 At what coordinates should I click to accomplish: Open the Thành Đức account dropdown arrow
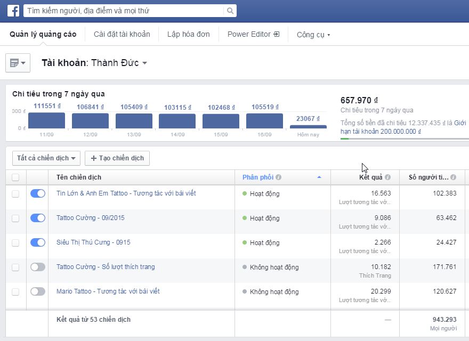tap(145, 63)
